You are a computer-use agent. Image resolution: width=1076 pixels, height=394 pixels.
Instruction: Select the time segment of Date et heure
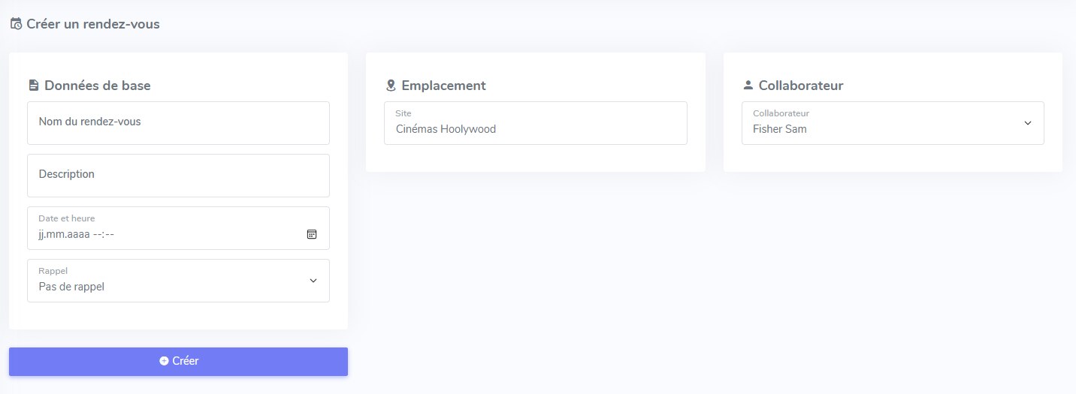click(104, 234)
